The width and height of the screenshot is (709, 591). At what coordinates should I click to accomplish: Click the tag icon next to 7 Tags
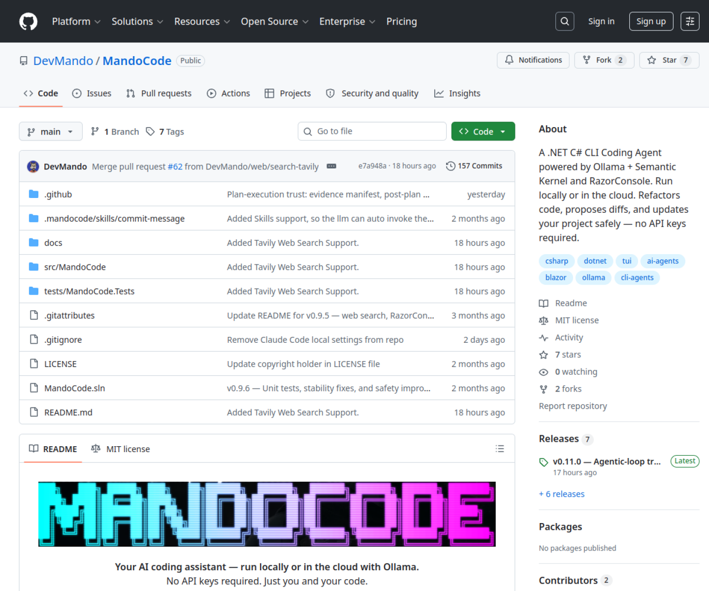150,131
